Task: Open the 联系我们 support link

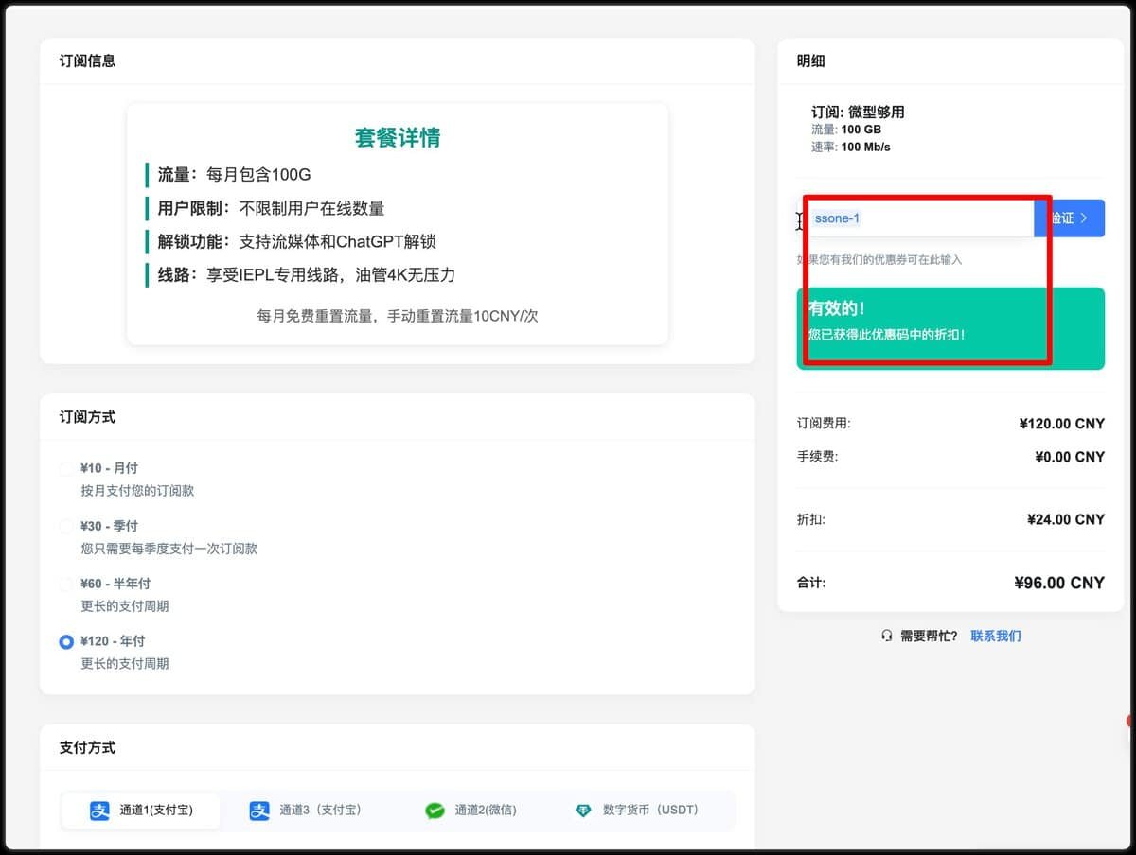Action: (x=995, y=636)
